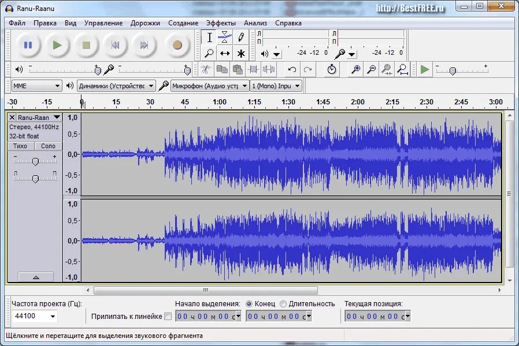Click the horizontal scrollbar thumb
The image size is (519, 346).
[x=206, y=290]
